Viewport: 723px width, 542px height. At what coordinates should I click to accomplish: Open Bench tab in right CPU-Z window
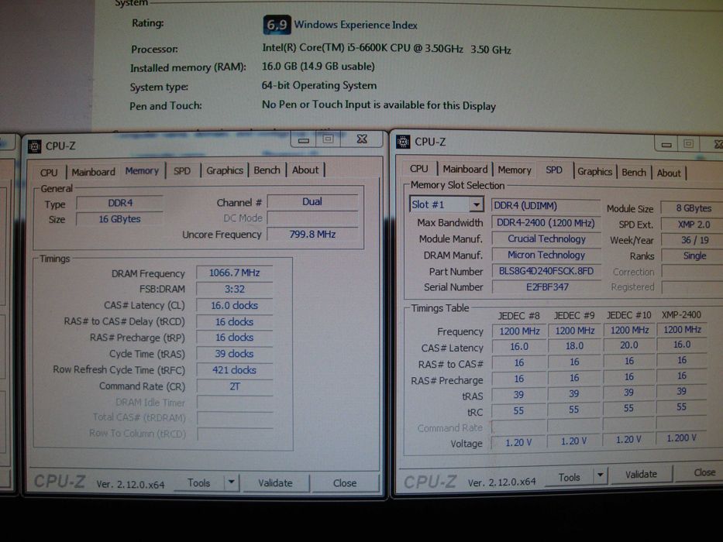click(x=634, y=173)
